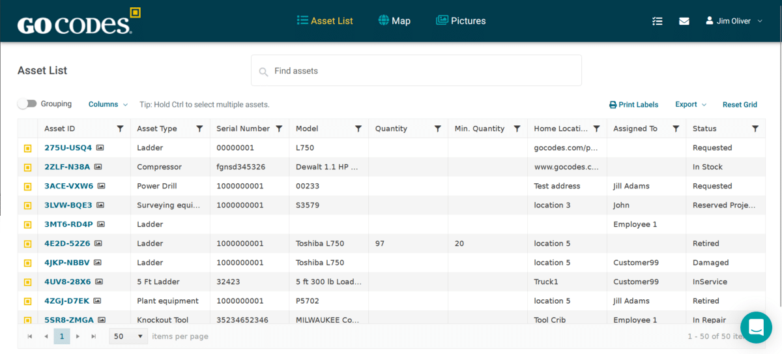Open the Pictures tab
782x354 pixels.
tap(461, 21)
